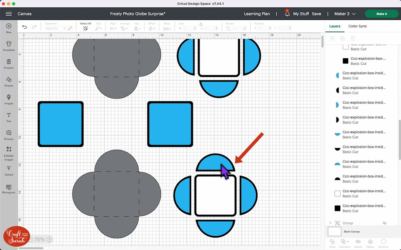This screenshot has height=250, width=401.
Task: Click the Group icon atop Layers panel
Action: (x=332, y=39)
